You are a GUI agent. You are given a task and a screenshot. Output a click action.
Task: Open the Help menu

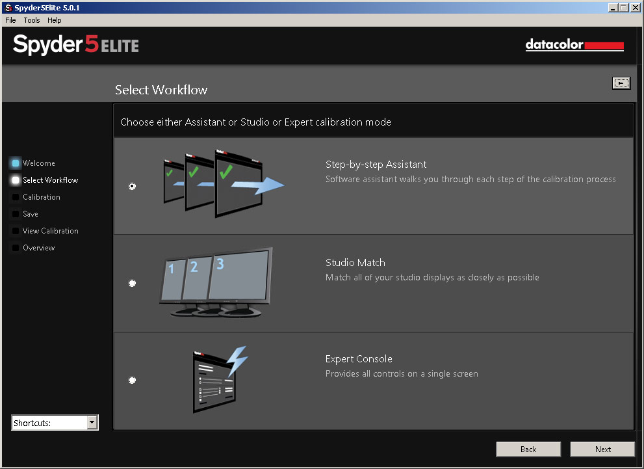(x=54, y=20)
